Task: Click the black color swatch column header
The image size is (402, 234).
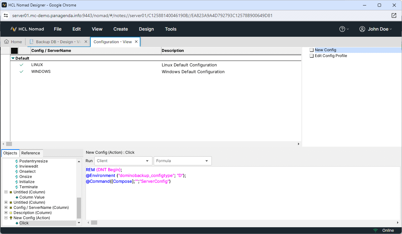Action: coord(14,51)
